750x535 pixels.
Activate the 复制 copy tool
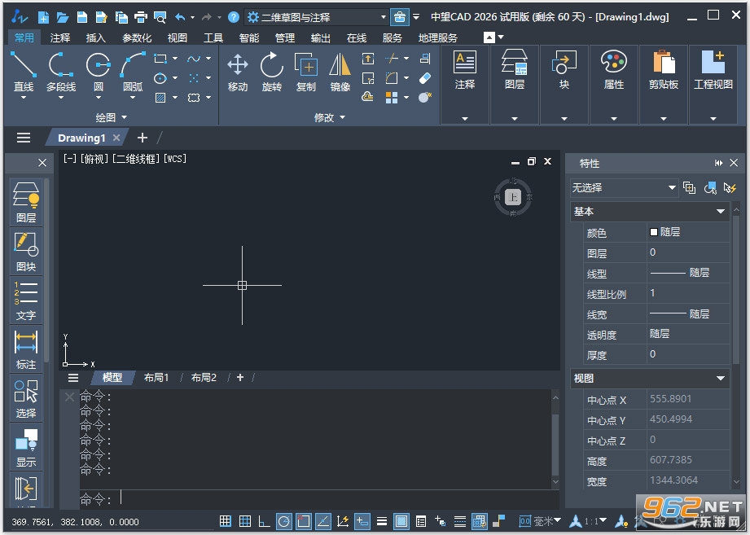[306, 72]
